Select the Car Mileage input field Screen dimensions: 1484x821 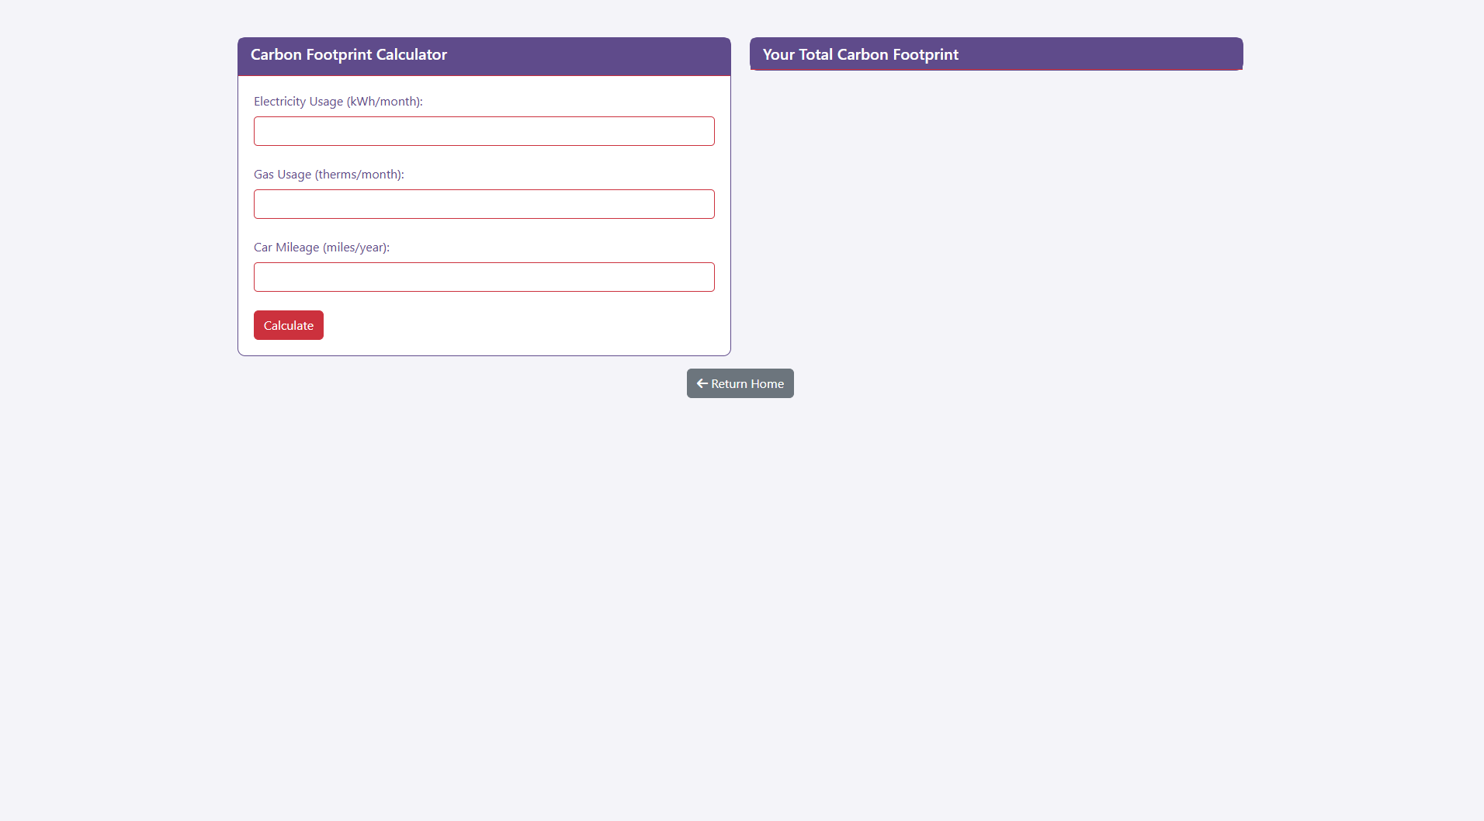point(484,277)
